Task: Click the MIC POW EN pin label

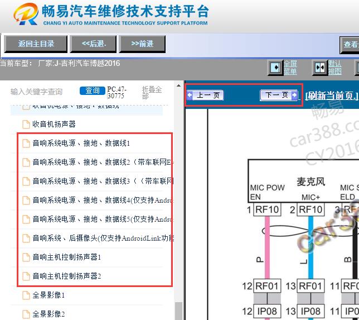Action: pos(267,192)
